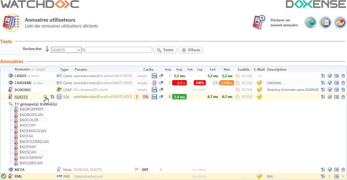The width and height of the screenshot is (347, 180).
Task: Open the CARDS directory name link
Action: point(20,76)
